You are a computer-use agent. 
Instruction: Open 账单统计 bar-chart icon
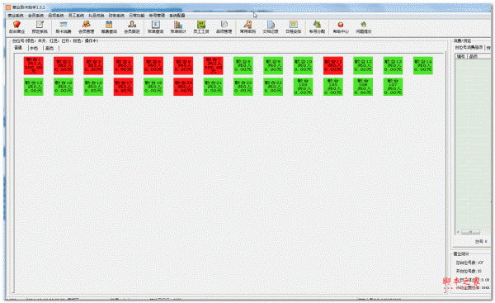(x=178, y=27)
